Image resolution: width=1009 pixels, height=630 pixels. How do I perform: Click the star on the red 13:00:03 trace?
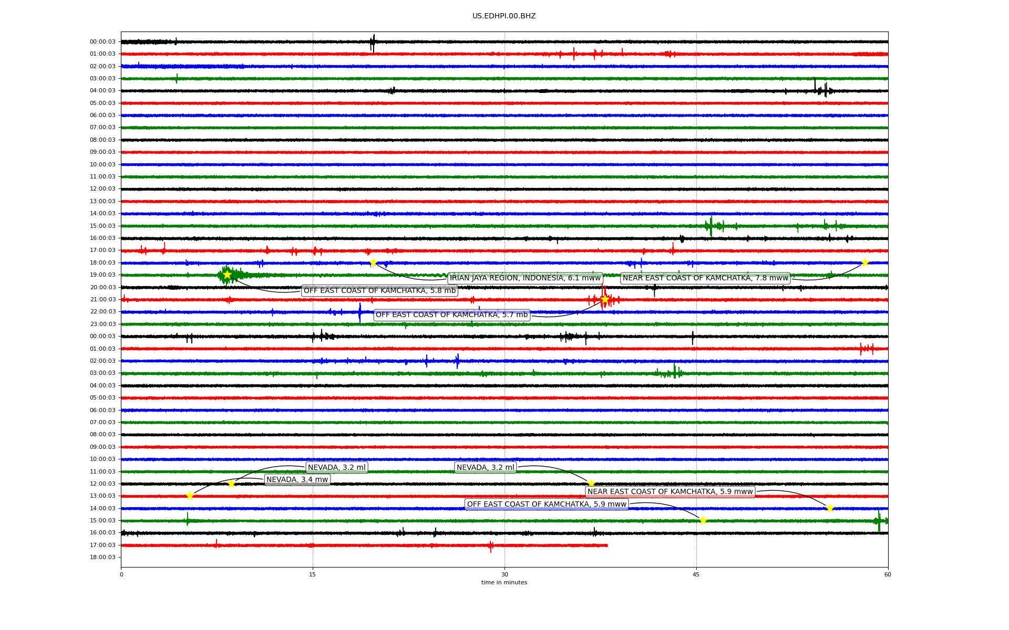tap(190, 496)
